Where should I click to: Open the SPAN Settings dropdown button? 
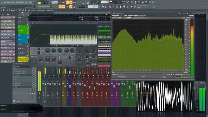pyautogui.click(x=191, y=16)
